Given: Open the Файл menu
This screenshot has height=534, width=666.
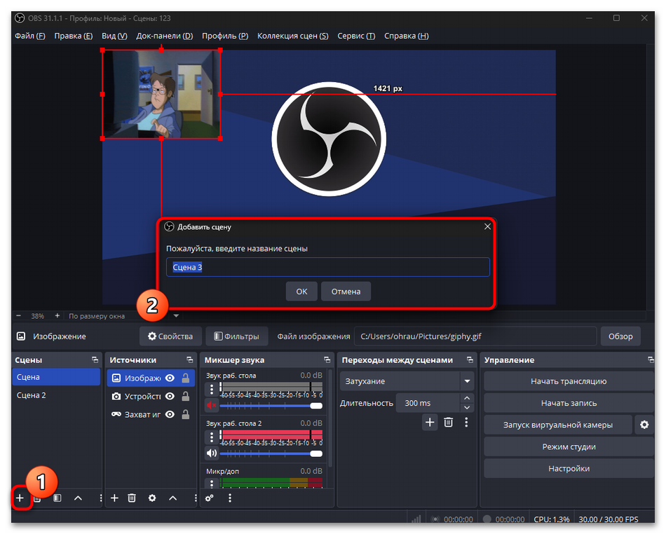Looking at the screenshot, I should click(30, 36).
